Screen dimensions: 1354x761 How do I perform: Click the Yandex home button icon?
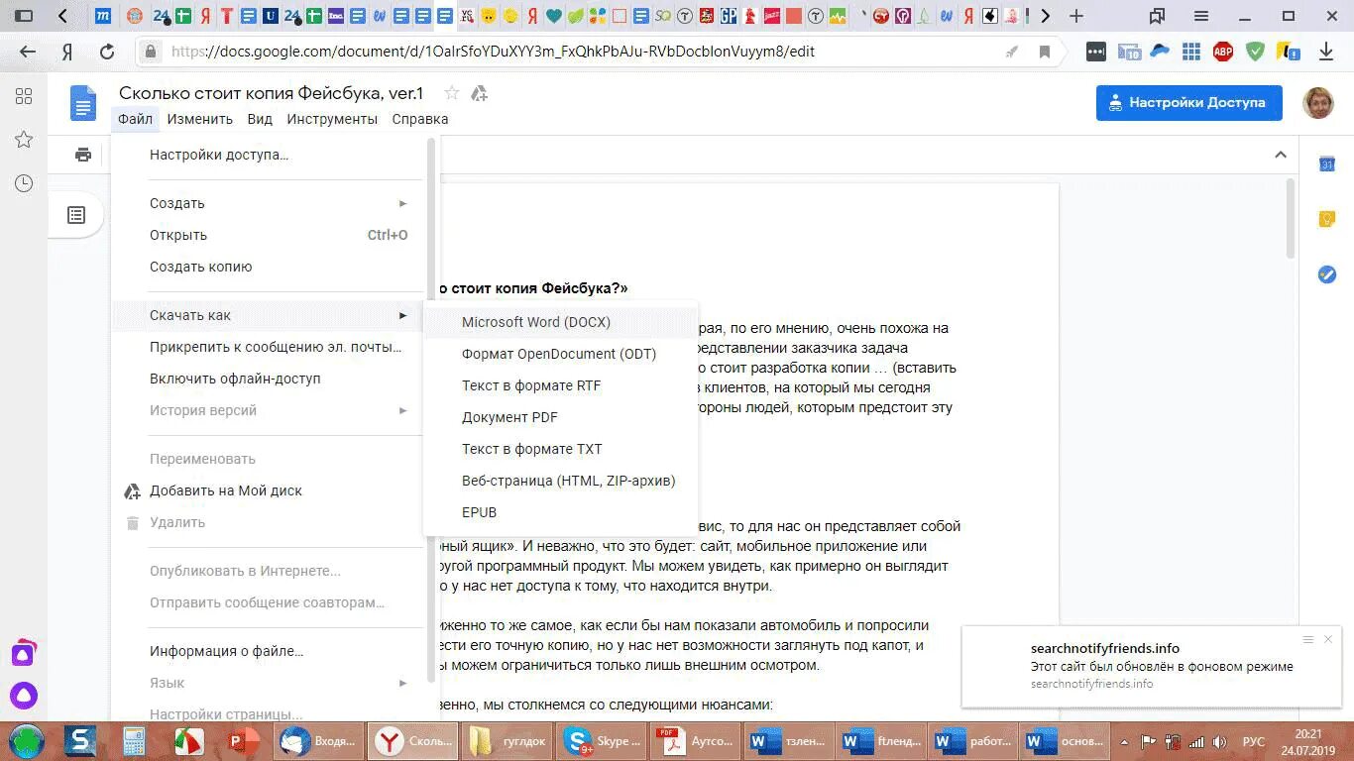(x=67, y=52)
